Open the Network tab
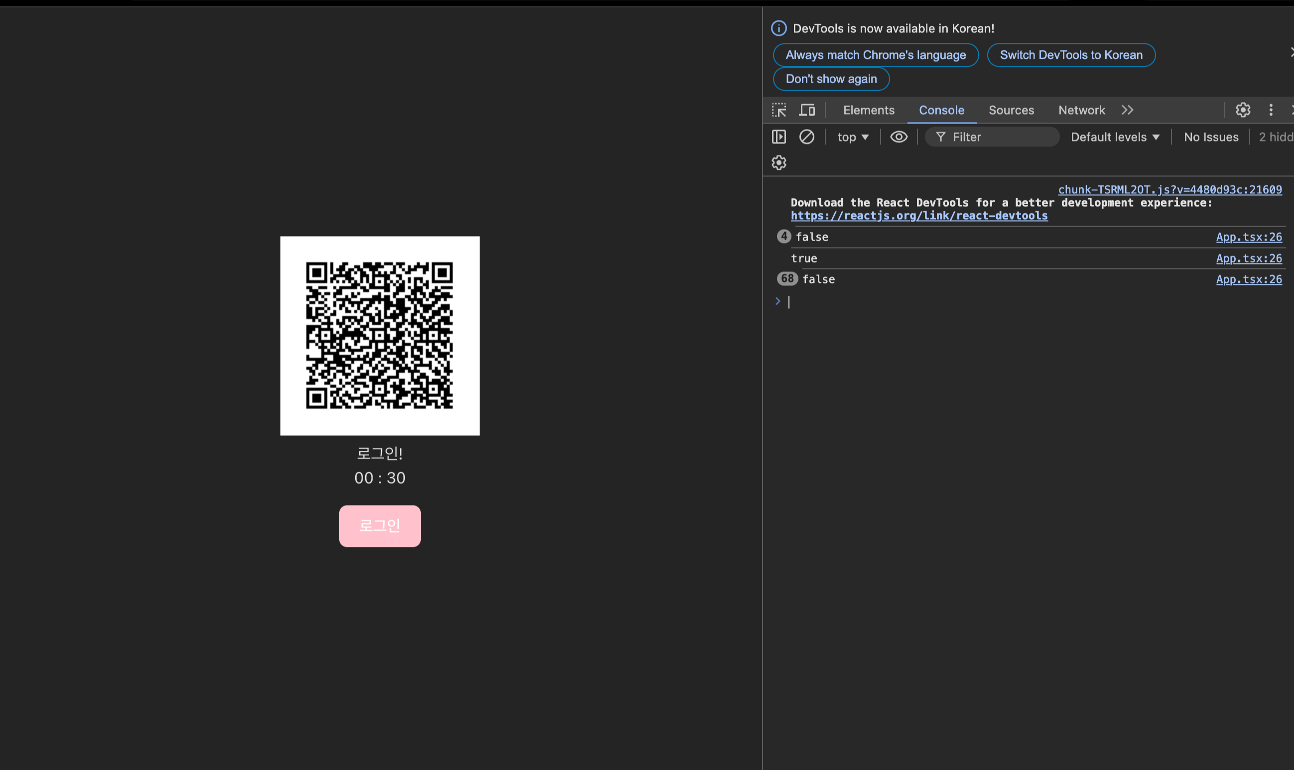Screen dimensions: 1294x770 [x=1081, y=110]
